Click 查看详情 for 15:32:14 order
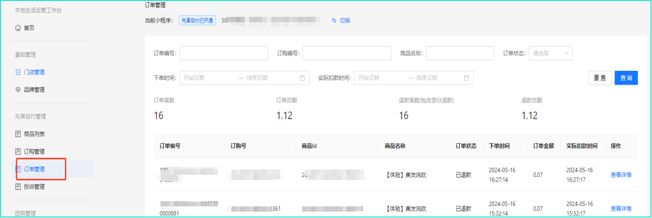Image resolution: width=652 pixels, height=218 pixels. coord(621,209)
